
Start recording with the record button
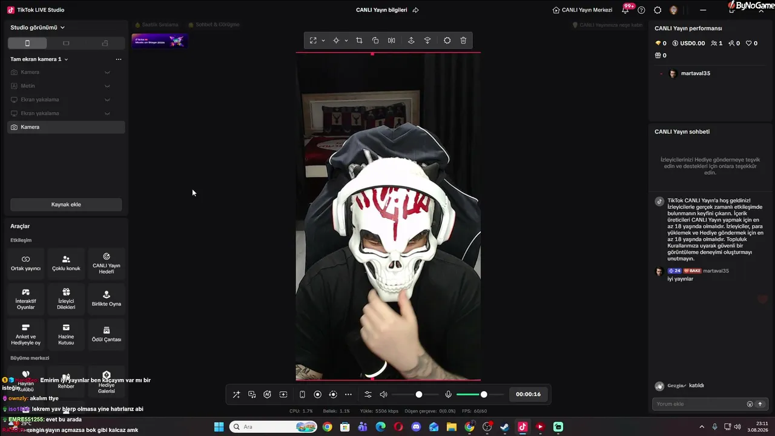tap(317, 394)
